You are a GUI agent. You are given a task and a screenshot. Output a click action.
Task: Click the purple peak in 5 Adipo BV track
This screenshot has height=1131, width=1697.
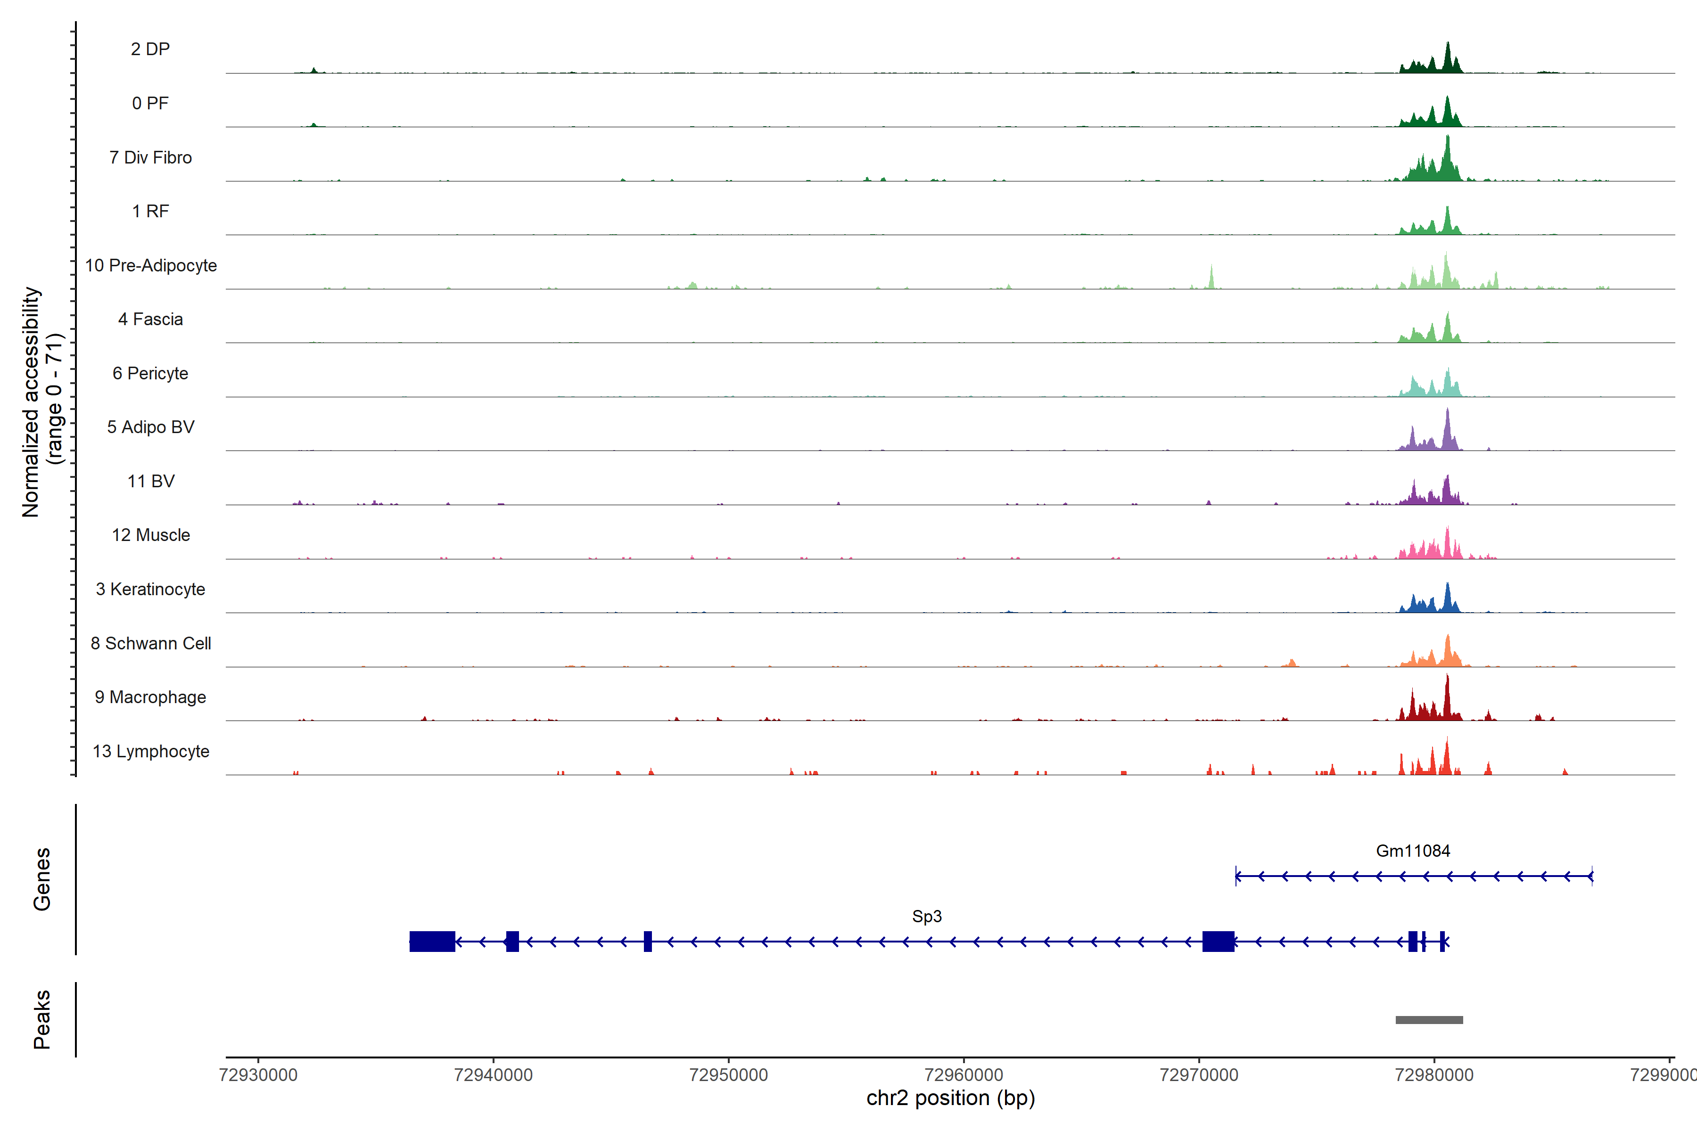pos(1447,433)
